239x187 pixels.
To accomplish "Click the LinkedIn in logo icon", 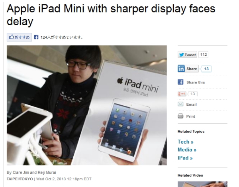I will [x=181, y=69].
